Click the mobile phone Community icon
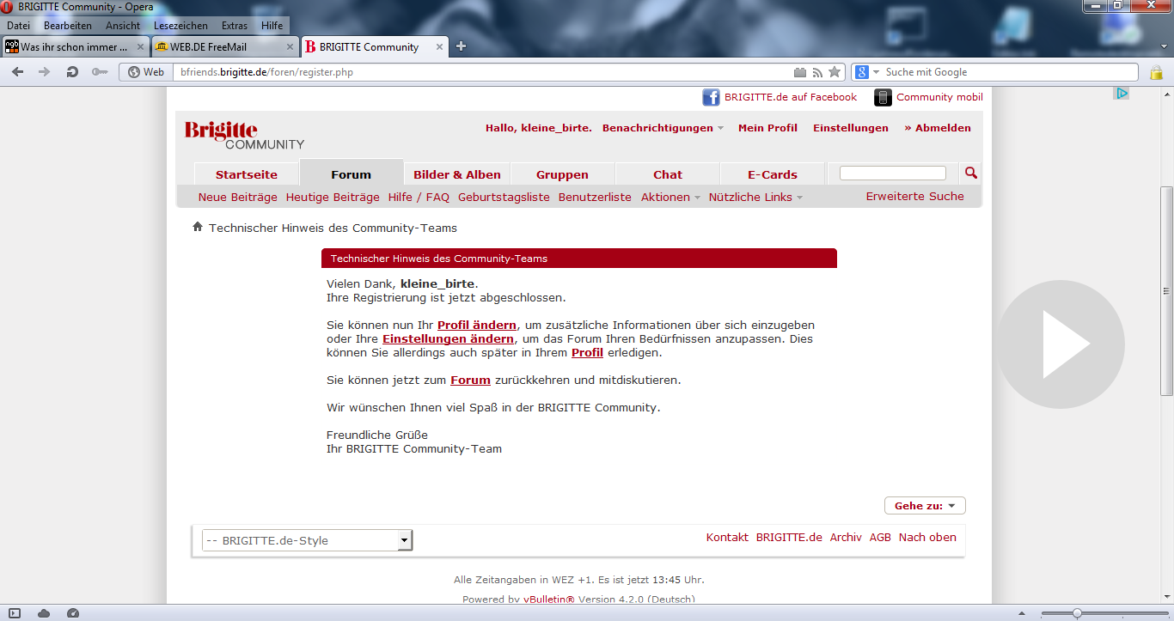The height and width of the screenshot is (621, 1174). (883, 97)
